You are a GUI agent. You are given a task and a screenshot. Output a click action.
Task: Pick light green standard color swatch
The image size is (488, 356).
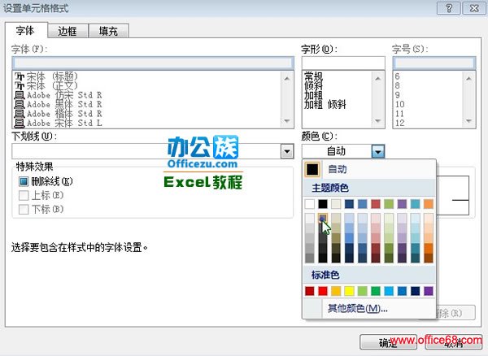pyautogui.click(x=362, y=291)
